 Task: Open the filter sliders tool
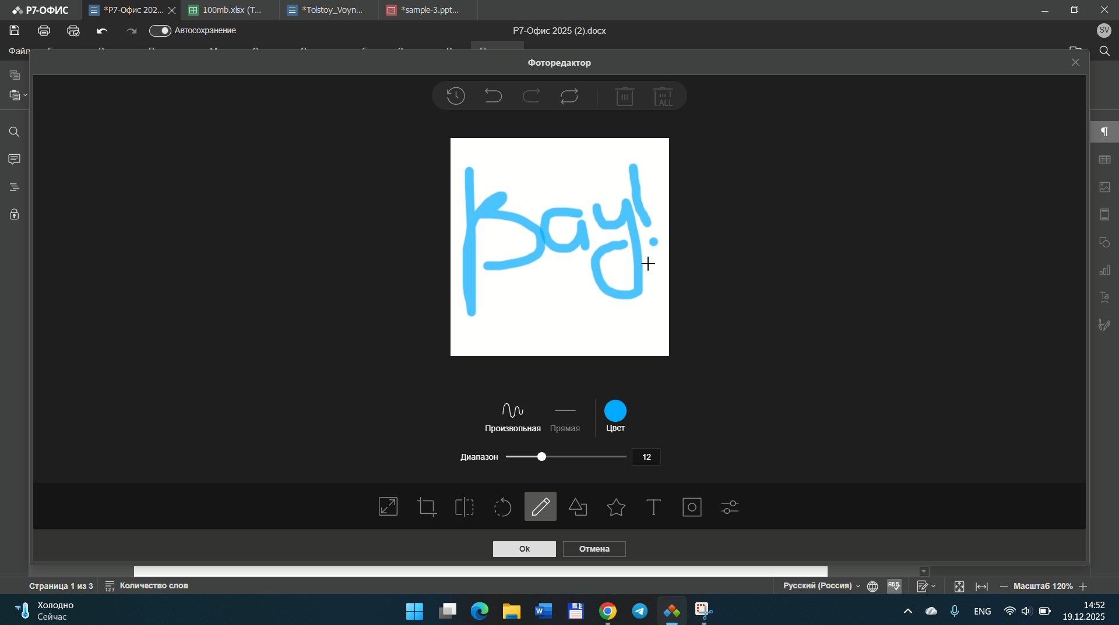(x=730, y=507)
